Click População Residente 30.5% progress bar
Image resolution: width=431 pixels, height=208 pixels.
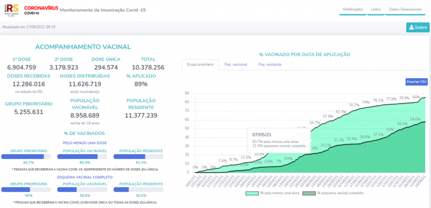click(x=138, y=190)
